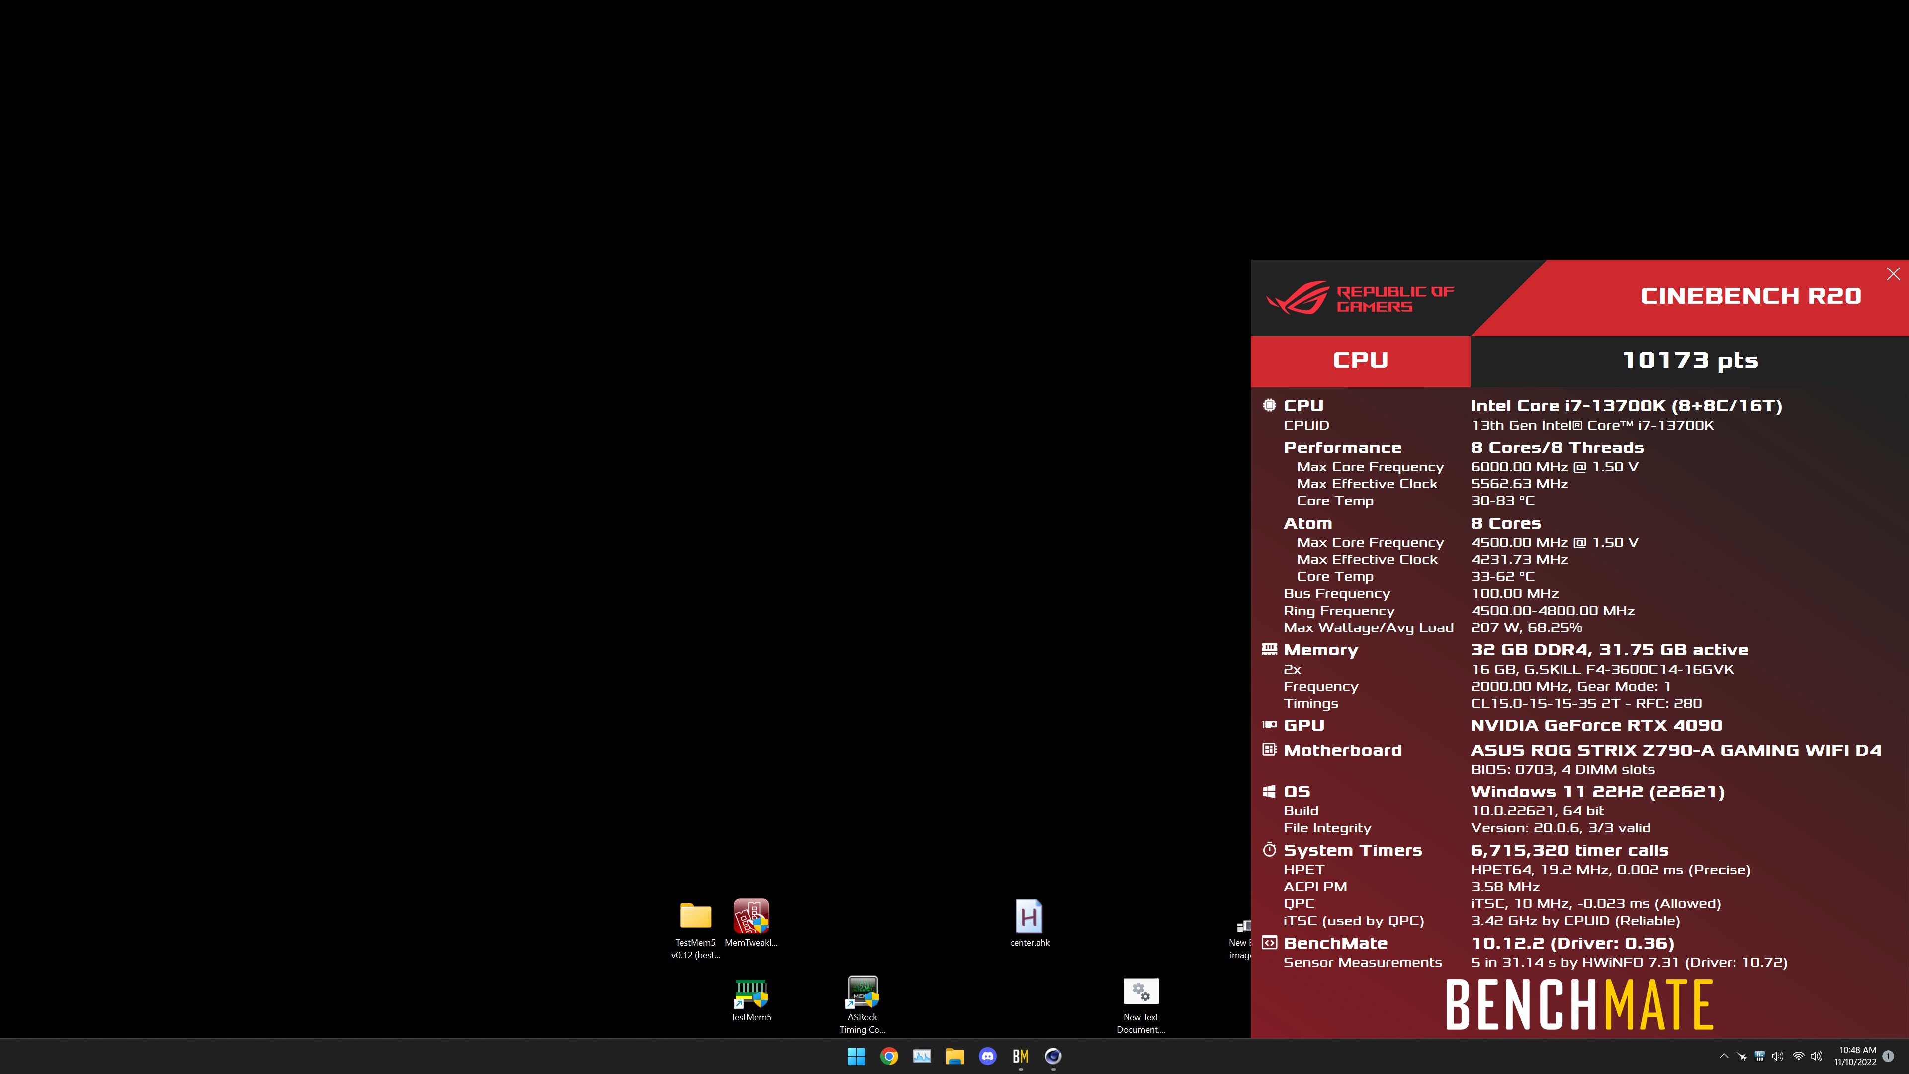1909x1074 pixels.
Task: Click the System Timers stopwatch icon
Action: coord(1270,849)
